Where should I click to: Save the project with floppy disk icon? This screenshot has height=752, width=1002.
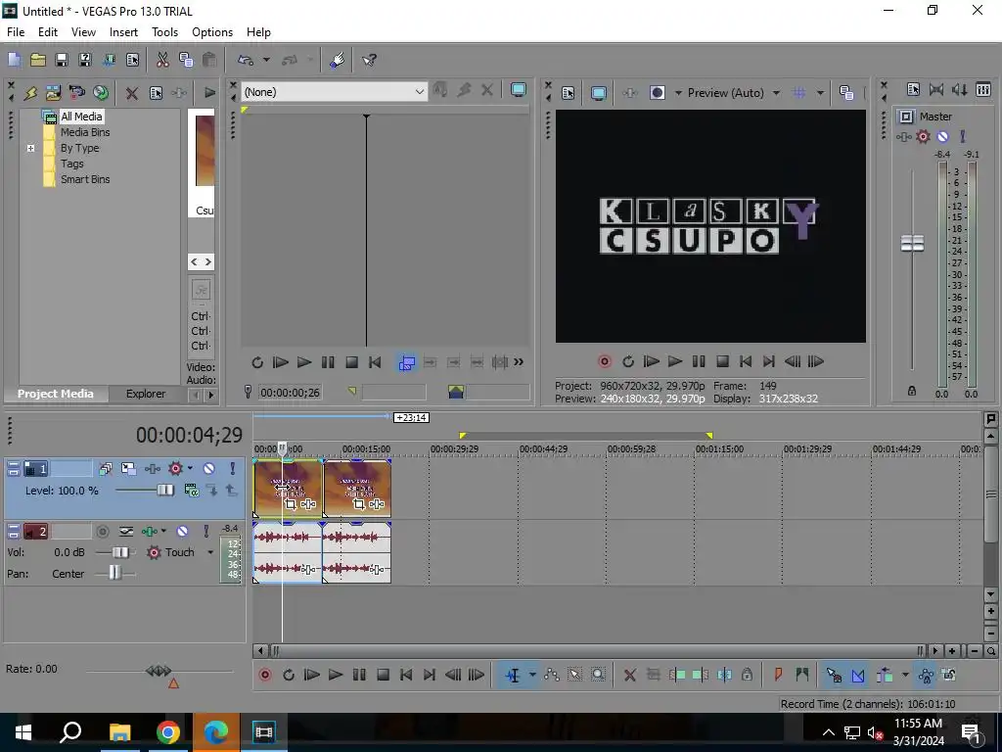[x=62, y=60]
